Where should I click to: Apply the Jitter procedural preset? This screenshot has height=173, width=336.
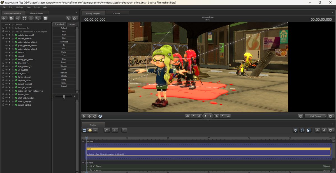(x=64, y=59)
